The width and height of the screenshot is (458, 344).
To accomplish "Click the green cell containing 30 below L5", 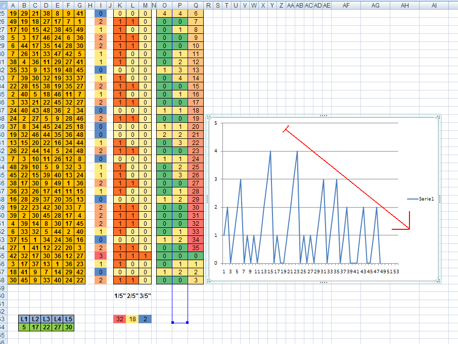I will coord(68,327).
